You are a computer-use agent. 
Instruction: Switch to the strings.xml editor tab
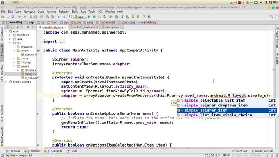(x=112, y=27)
